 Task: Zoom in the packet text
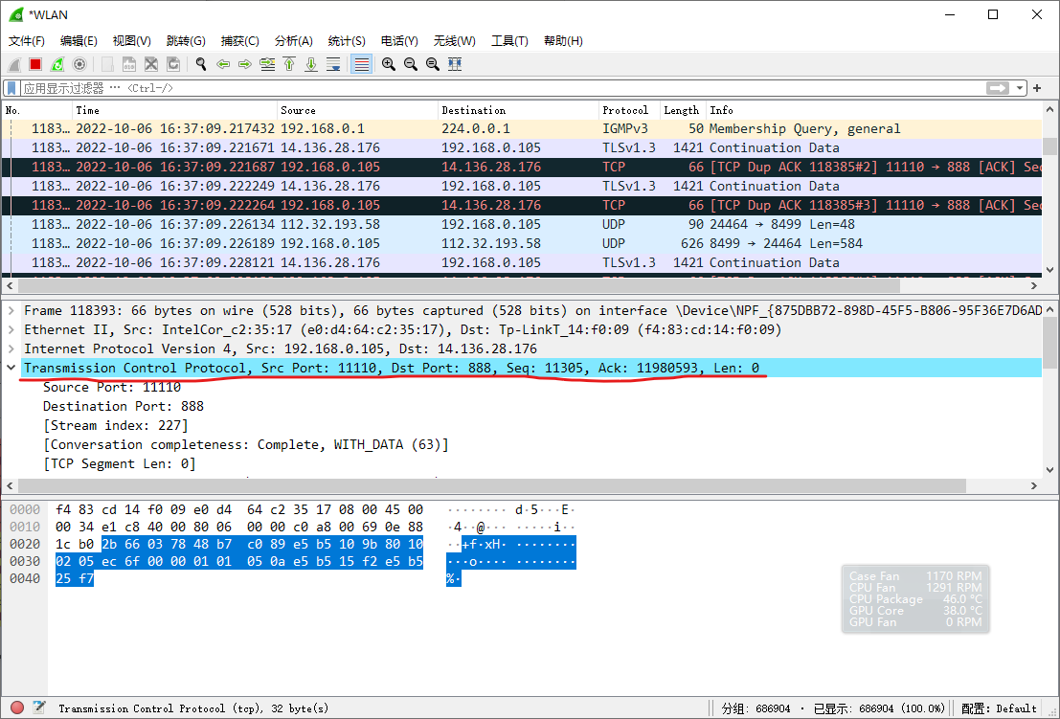pos(389,64)
